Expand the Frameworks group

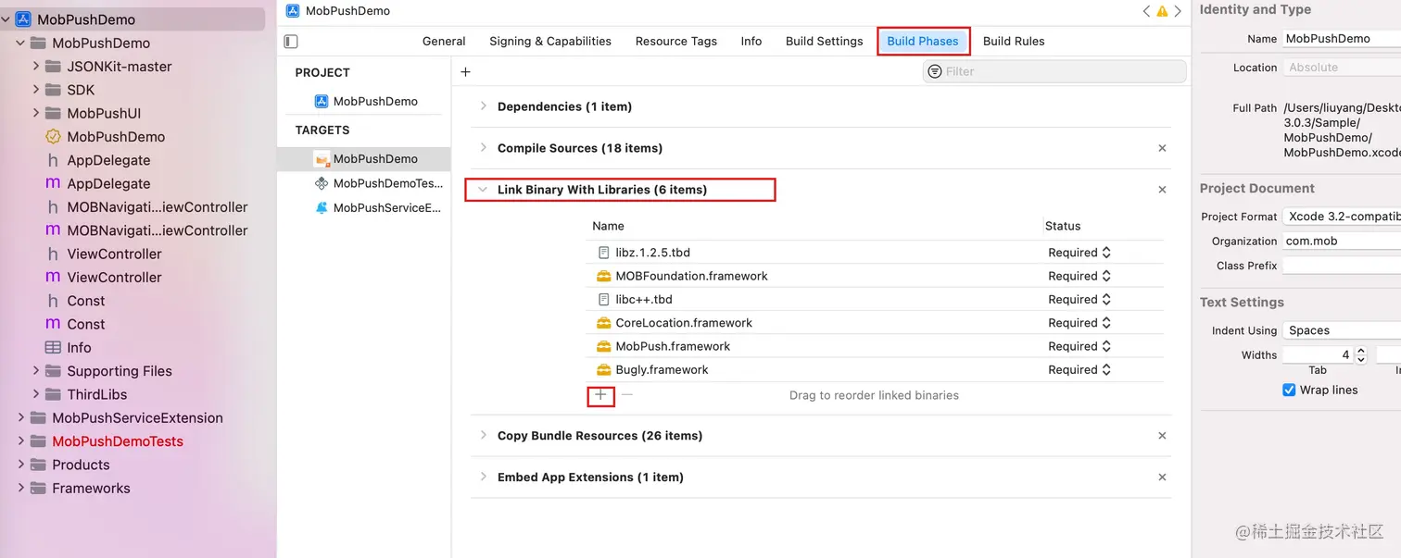tap(20, 489)
